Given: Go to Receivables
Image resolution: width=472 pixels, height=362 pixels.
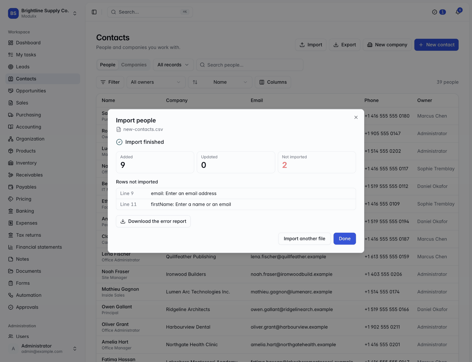Looking at the screenshot, I should tap(43, 175).
